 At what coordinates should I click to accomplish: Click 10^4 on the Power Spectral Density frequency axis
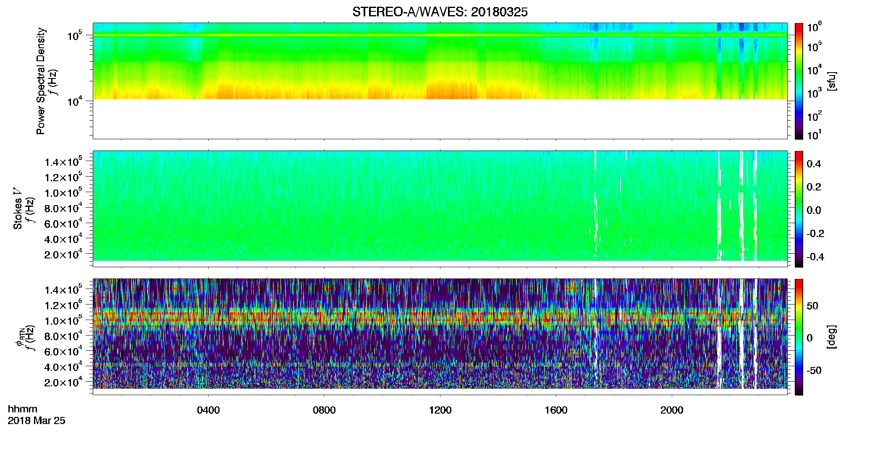[75, 101]
